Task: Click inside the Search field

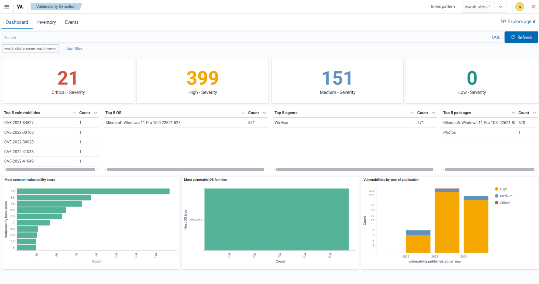Action: [108, 37]
